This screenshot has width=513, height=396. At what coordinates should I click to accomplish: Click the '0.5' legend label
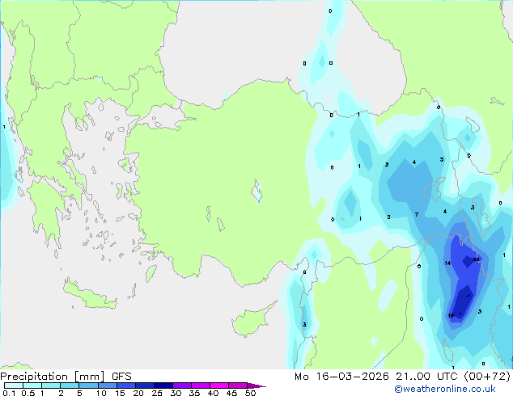point(28,393)
